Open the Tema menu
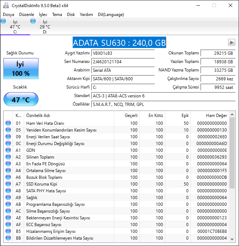239x246 pixels. coord(57,15)
